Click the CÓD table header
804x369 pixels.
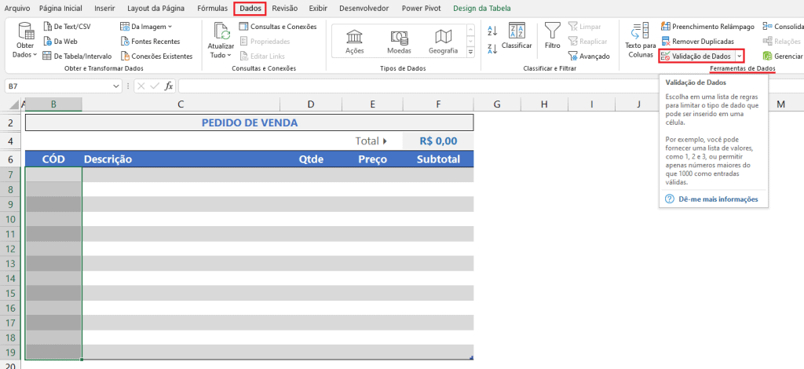[53, 159]
